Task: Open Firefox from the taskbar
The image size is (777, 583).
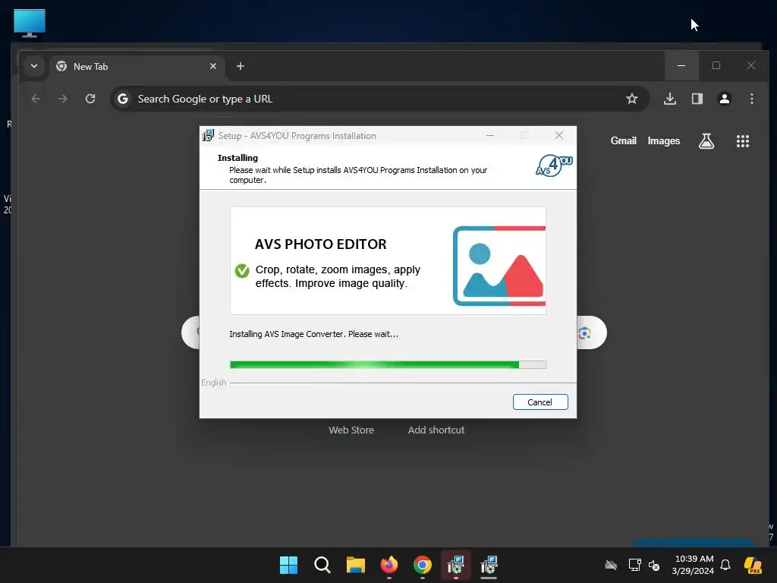Action: [389, 565]
